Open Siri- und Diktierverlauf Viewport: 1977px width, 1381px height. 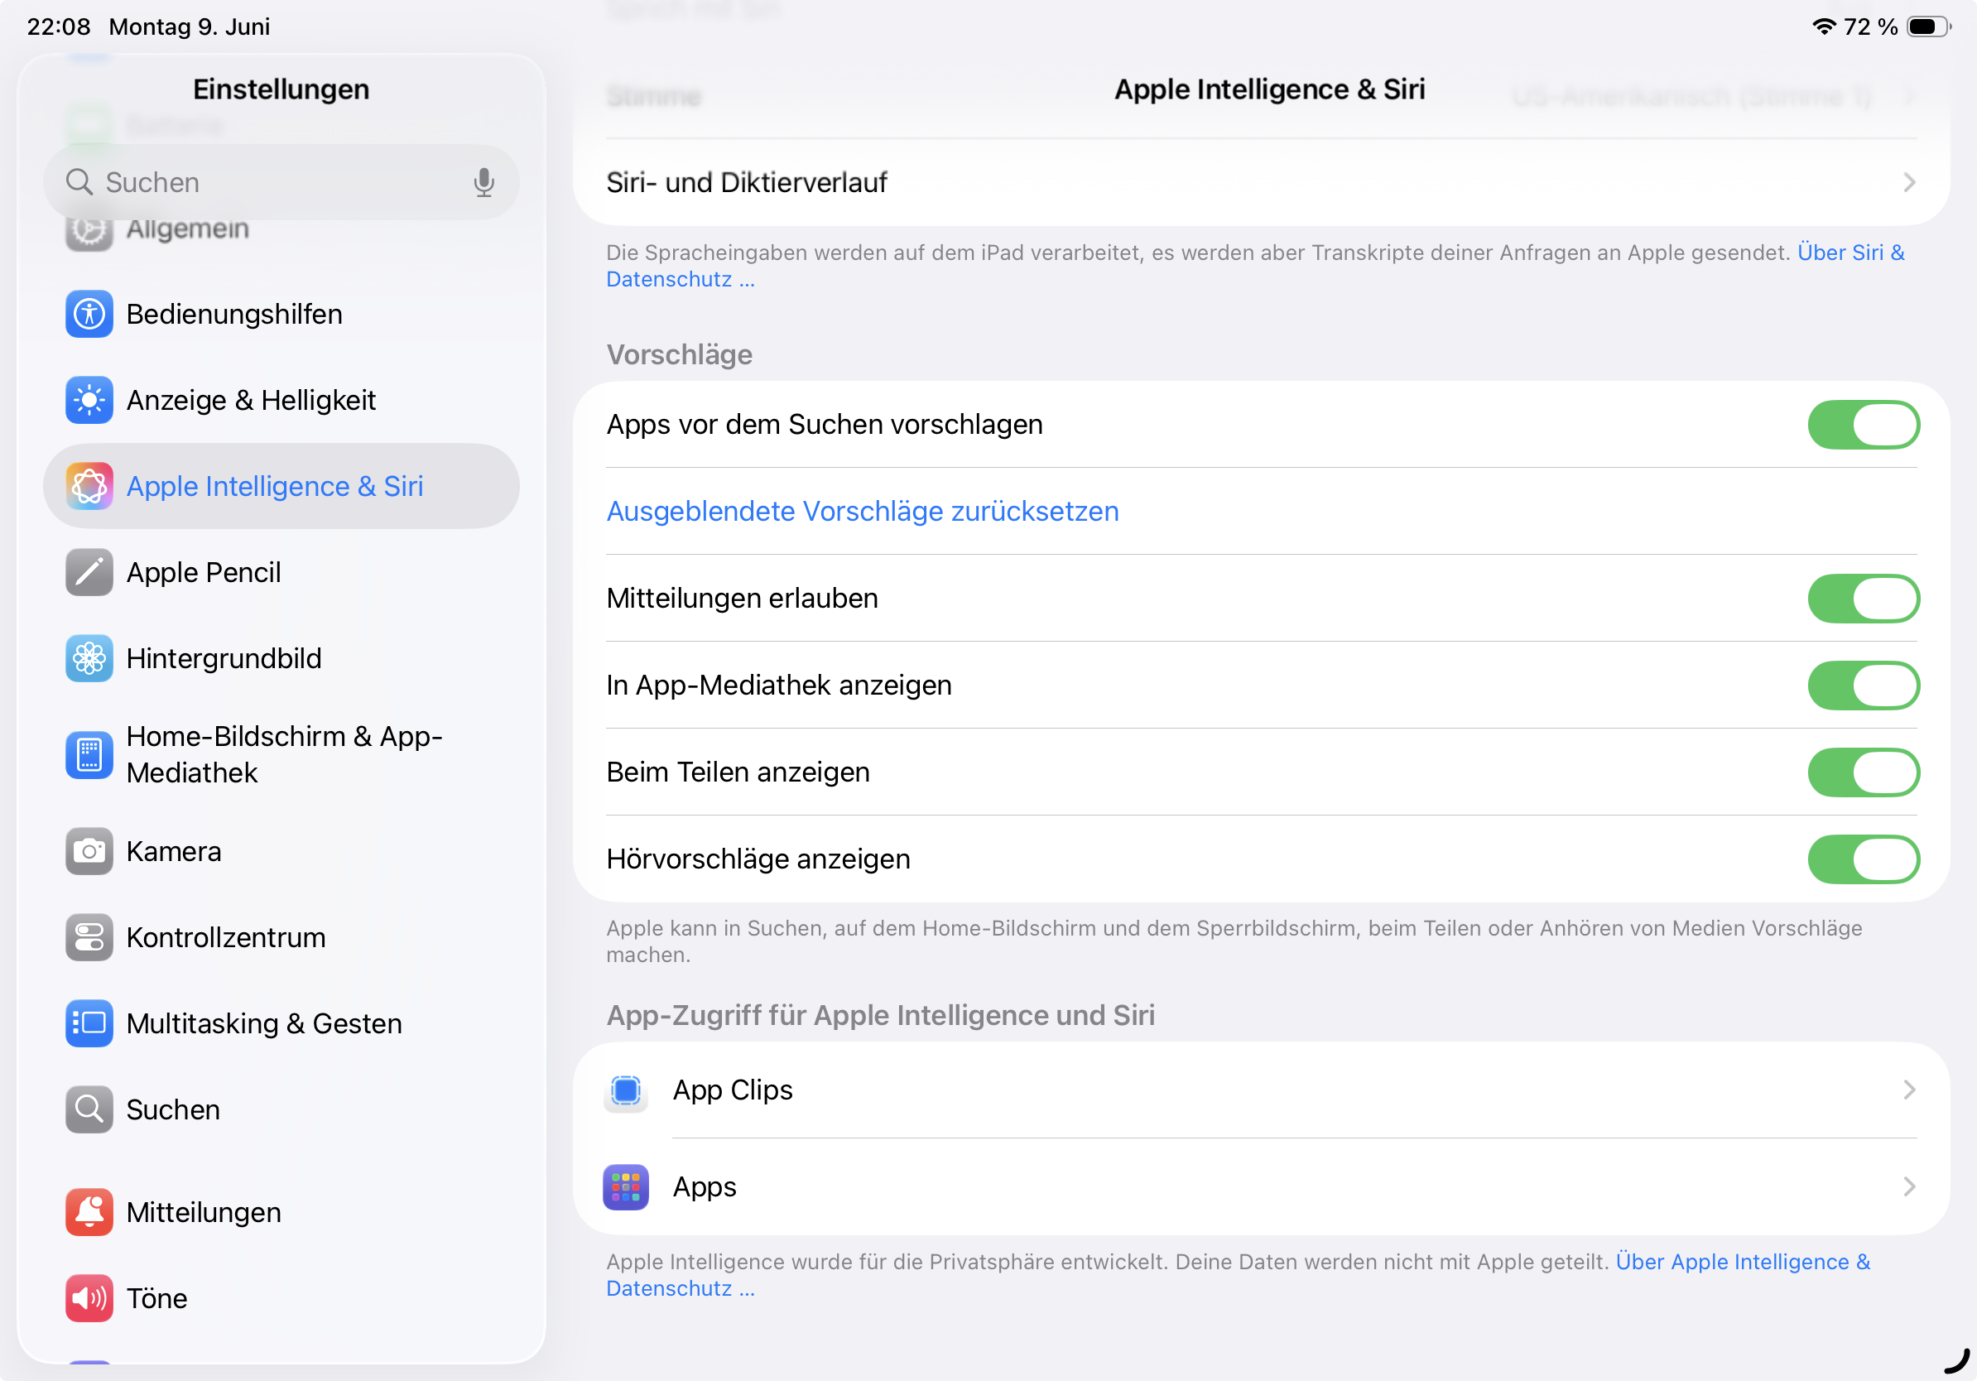[1262, 182]
